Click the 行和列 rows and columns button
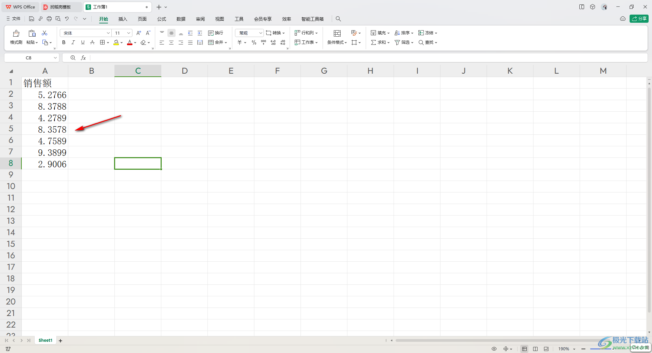This screenshot has width=652, height=353. [x=306, y=33]
